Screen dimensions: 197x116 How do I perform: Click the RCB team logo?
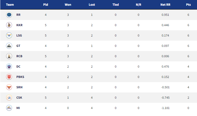[9, 56]
